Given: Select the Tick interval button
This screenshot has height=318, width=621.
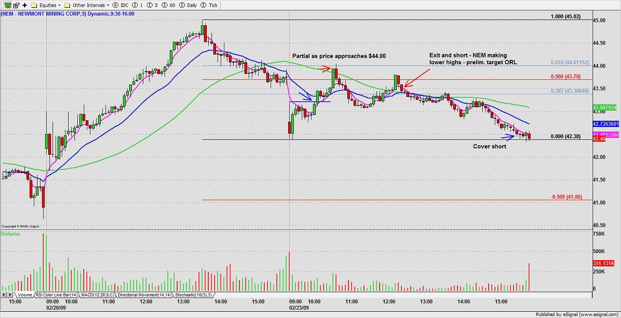Looking at the screenshot, I should 208,5.
